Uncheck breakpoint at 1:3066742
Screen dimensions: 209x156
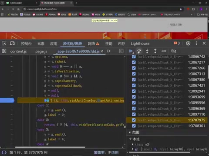pos(134,57)
